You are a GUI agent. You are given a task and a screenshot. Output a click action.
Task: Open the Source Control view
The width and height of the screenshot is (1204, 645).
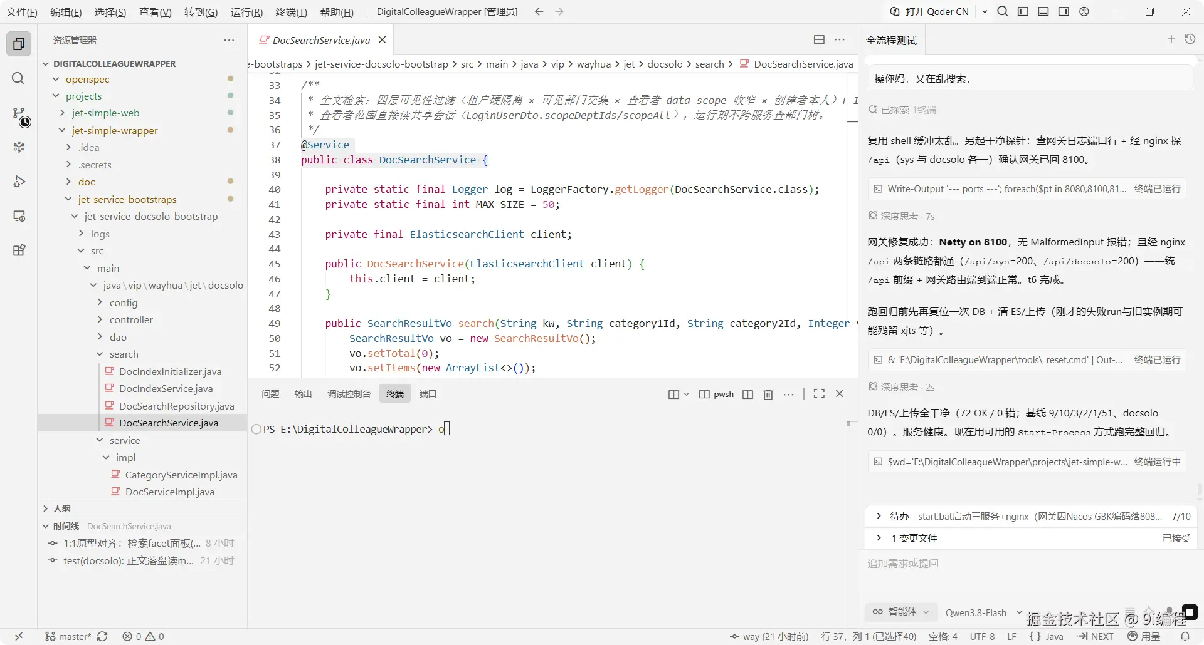(19, 113)
